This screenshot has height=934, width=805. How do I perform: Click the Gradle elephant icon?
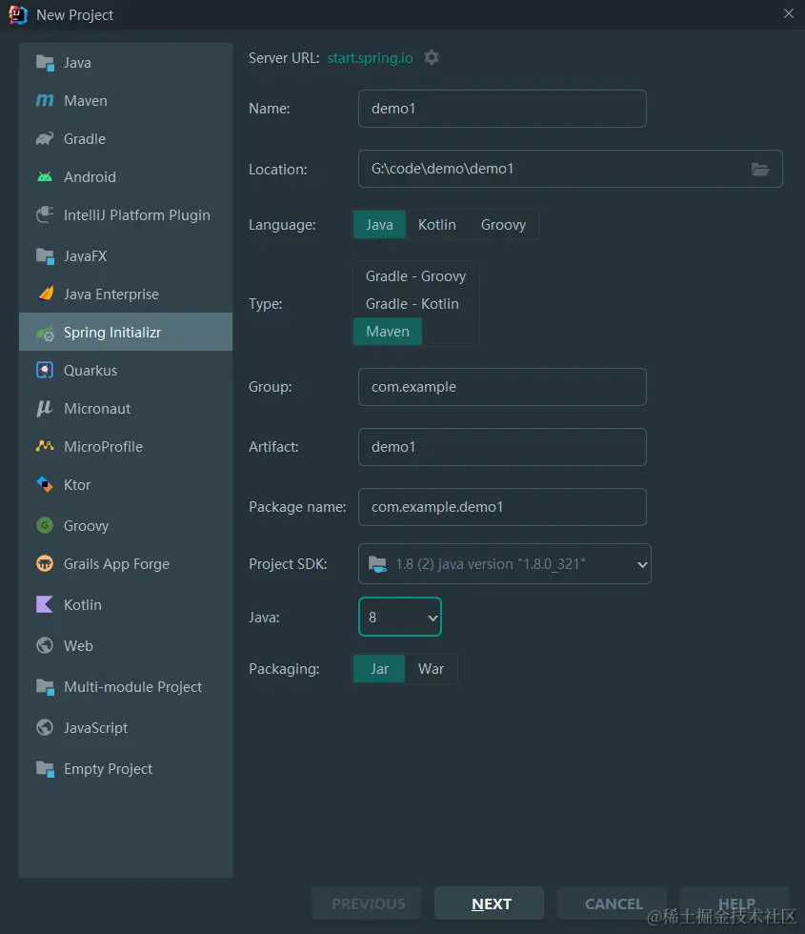point(44,139)
